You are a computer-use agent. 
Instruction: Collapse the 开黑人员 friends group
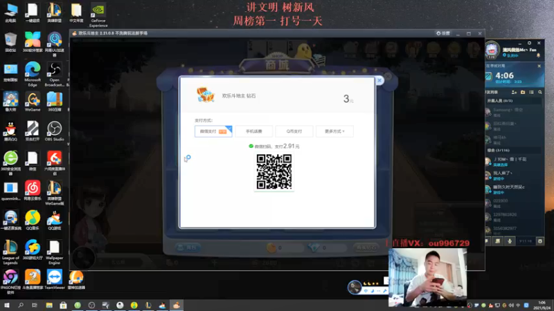pos(499,100)
